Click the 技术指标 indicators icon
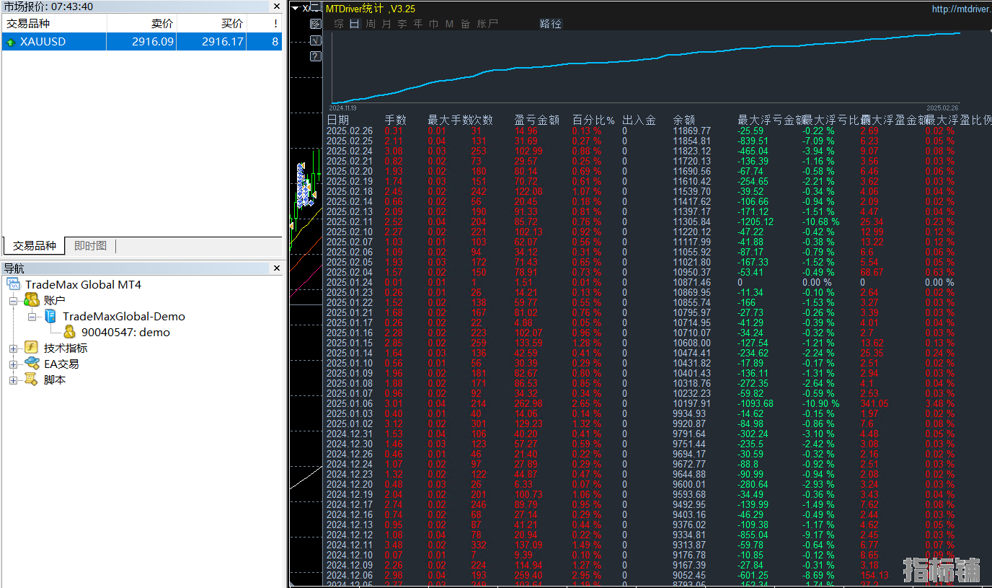This screenshot has height=588, width=992. [32, 348]
